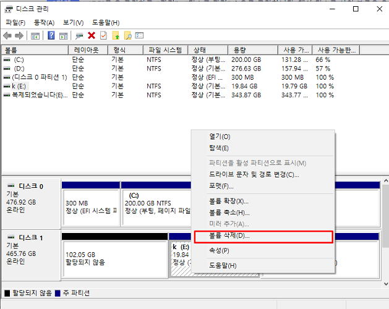The width and height of the screenshot is (389, 309).
Task: Click the 57 % free percentage cell
Action: click(x=323, y=69)
